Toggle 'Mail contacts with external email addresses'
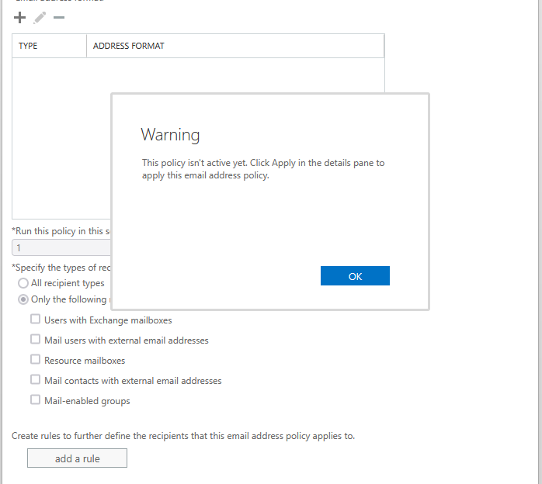 [x=35, y=380]
